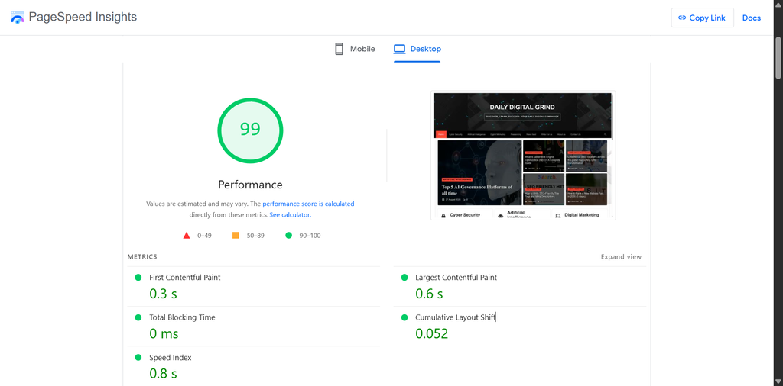This screenshot has height=386, width=783.
Task: Click the red triangle 0–49 legend icon
Action: (x=187, y=236)
